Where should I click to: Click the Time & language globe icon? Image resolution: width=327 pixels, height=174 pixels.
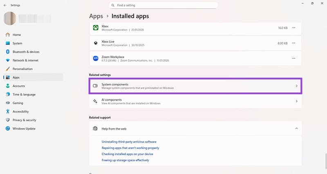pos(8,95)
